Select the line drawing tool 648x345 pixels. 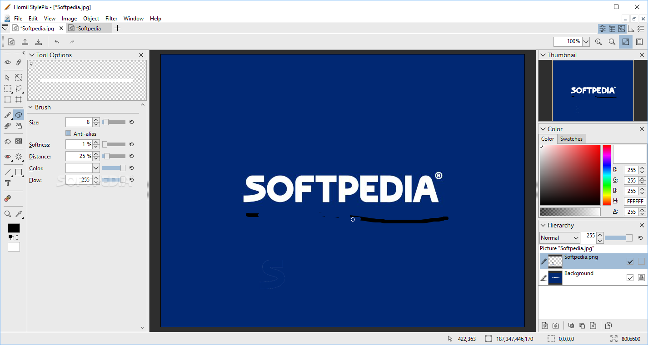pos(8,172)
